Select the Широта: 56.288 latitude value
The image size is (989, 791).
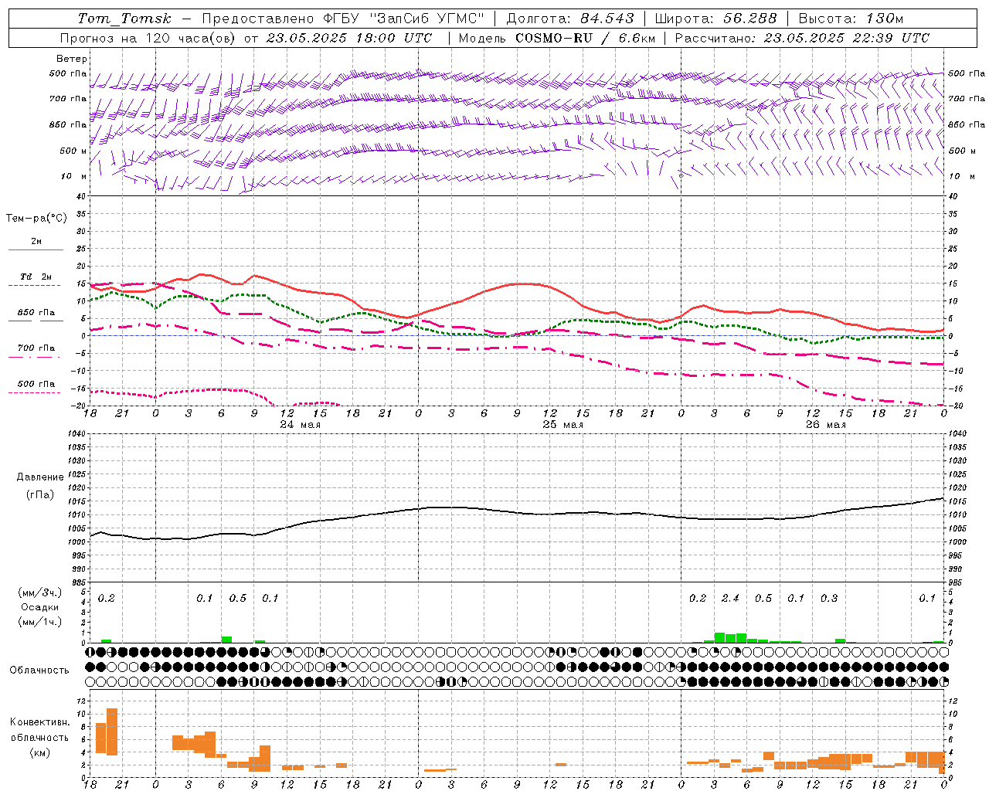pos(715,19)
